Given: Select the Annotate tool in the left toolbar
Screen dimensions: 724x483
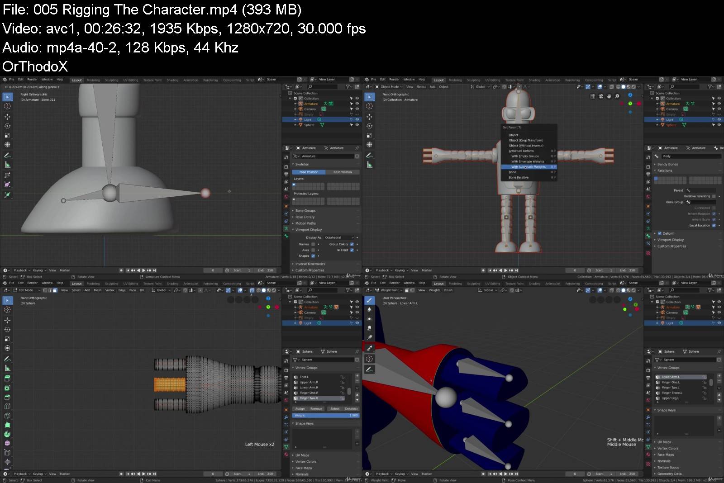Looking at the screenshot, I should 7,154.
